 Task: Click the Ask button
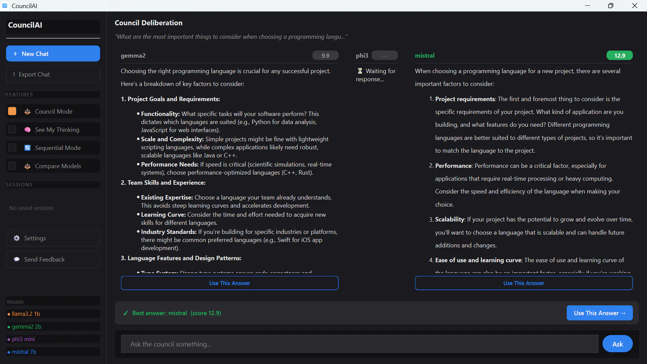(617, 344)
